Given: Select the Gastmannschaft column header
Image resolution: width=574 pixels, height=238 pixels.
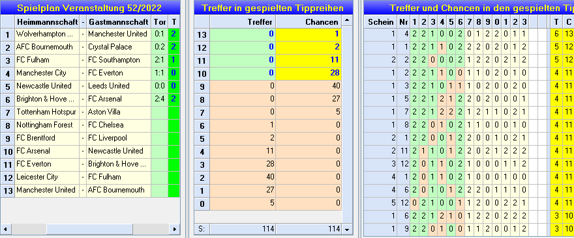Looking at the screenshot, I should pos(119,22).
